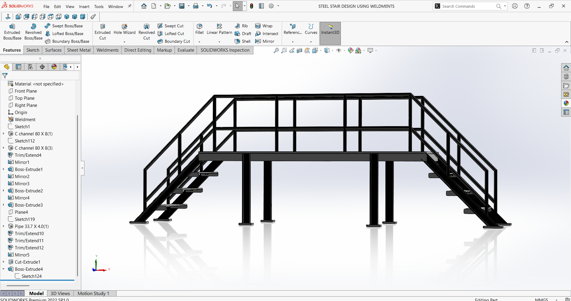
Task: Expand the Boss-Extrude1 feature node
Action: [4, 169]
